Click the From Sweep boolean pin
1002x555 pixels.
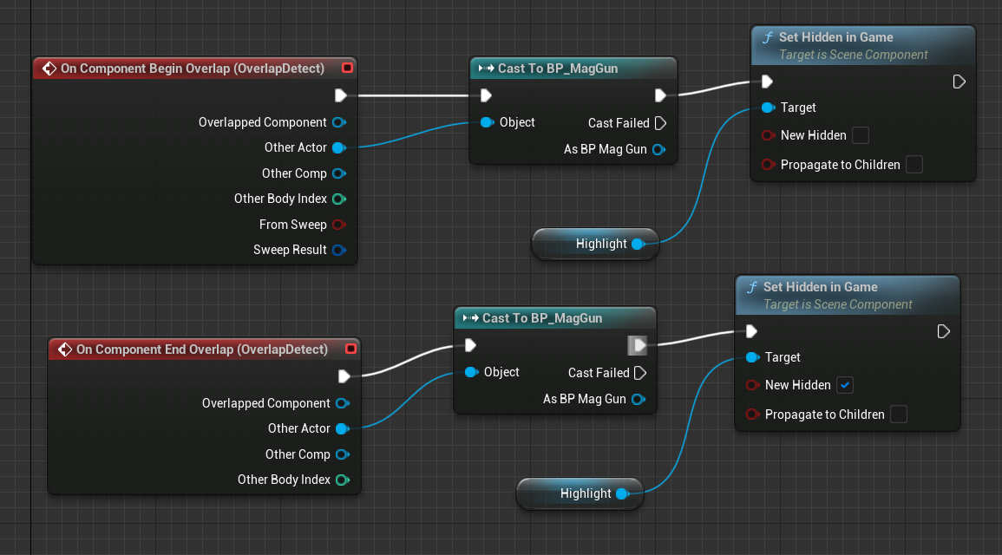pyautogui.click(x=339, y=225)
